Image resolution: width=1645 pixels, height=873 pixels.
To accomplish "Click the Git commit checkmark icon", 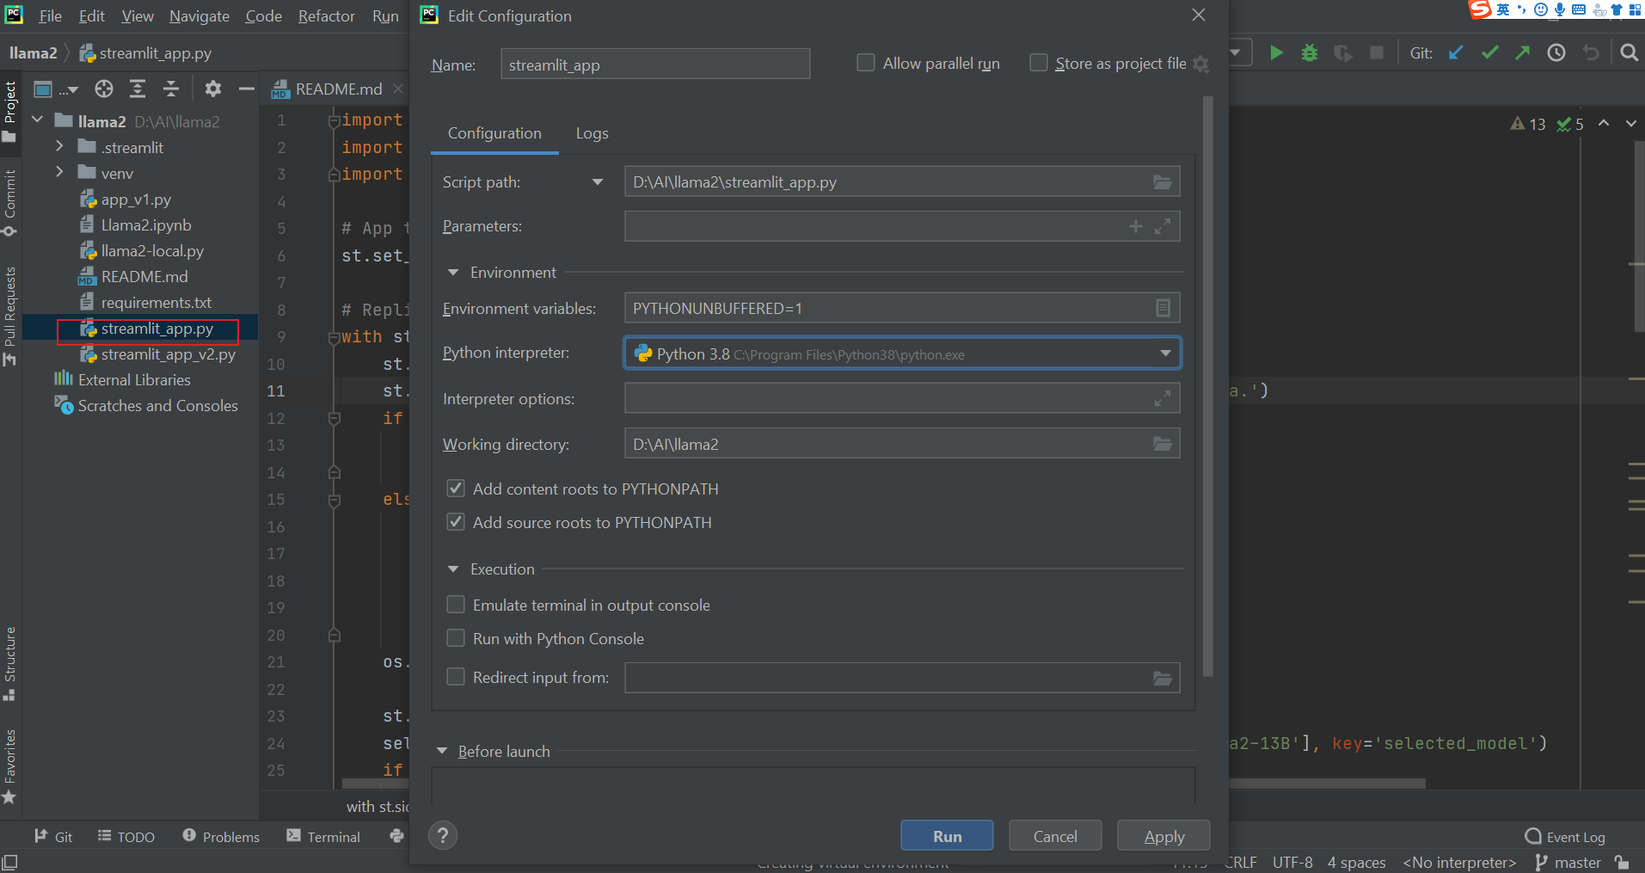I will pos(1489,53).
